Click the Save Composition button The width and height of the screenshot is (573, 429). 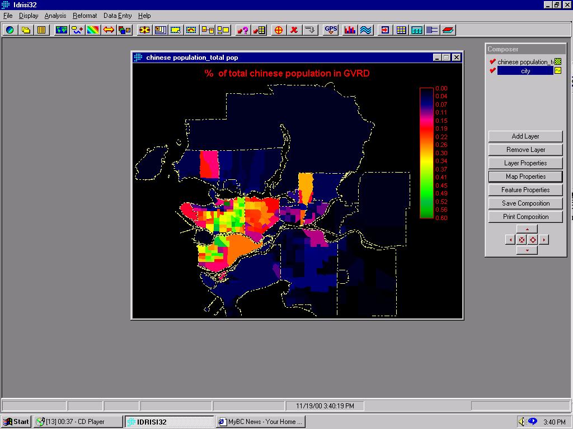[x=525, y=203]
